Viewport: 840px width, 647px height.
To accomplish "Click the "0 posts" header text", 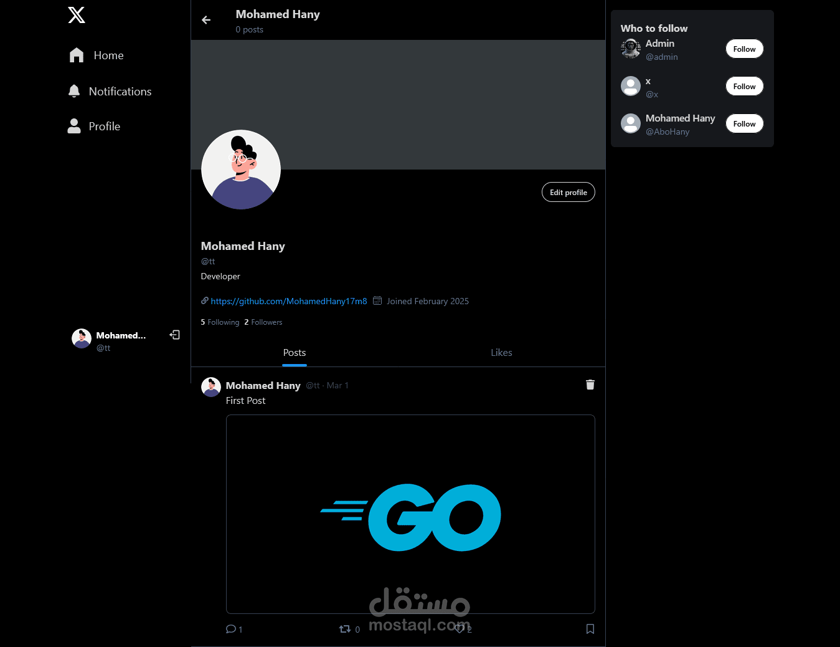I will pyautogui.click(x=250, y=29).
